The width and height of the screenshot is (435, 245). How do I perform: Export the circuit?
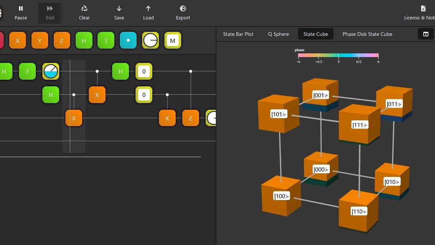click(x=183, y=13)
